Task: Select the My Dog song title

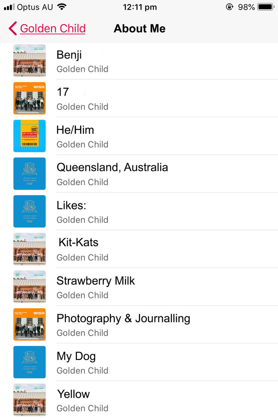Action: click(x=76, y=356)
